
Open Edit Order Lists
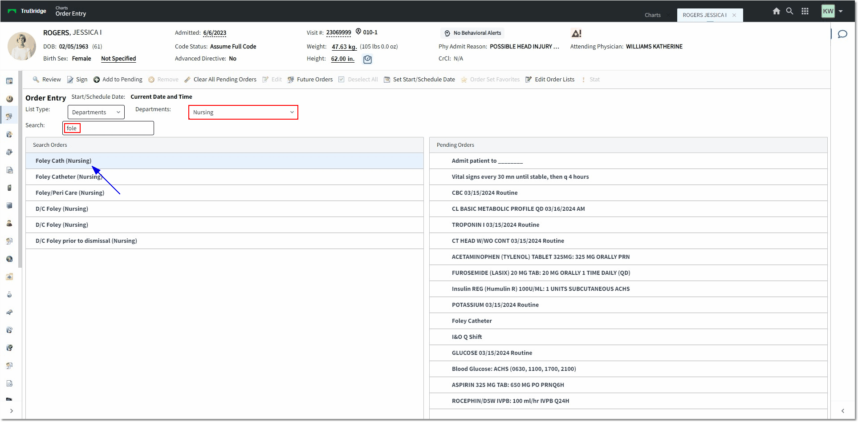[x=550, y=80]
